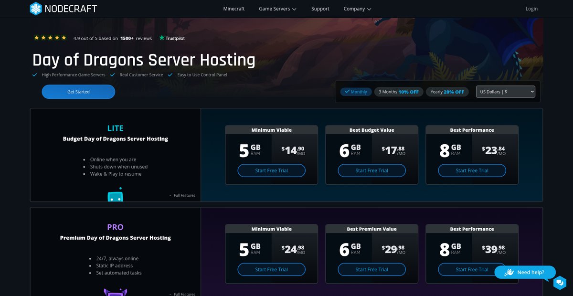
Task: Click the LITE plan robot mascot icon
Action: click(115, 194)
